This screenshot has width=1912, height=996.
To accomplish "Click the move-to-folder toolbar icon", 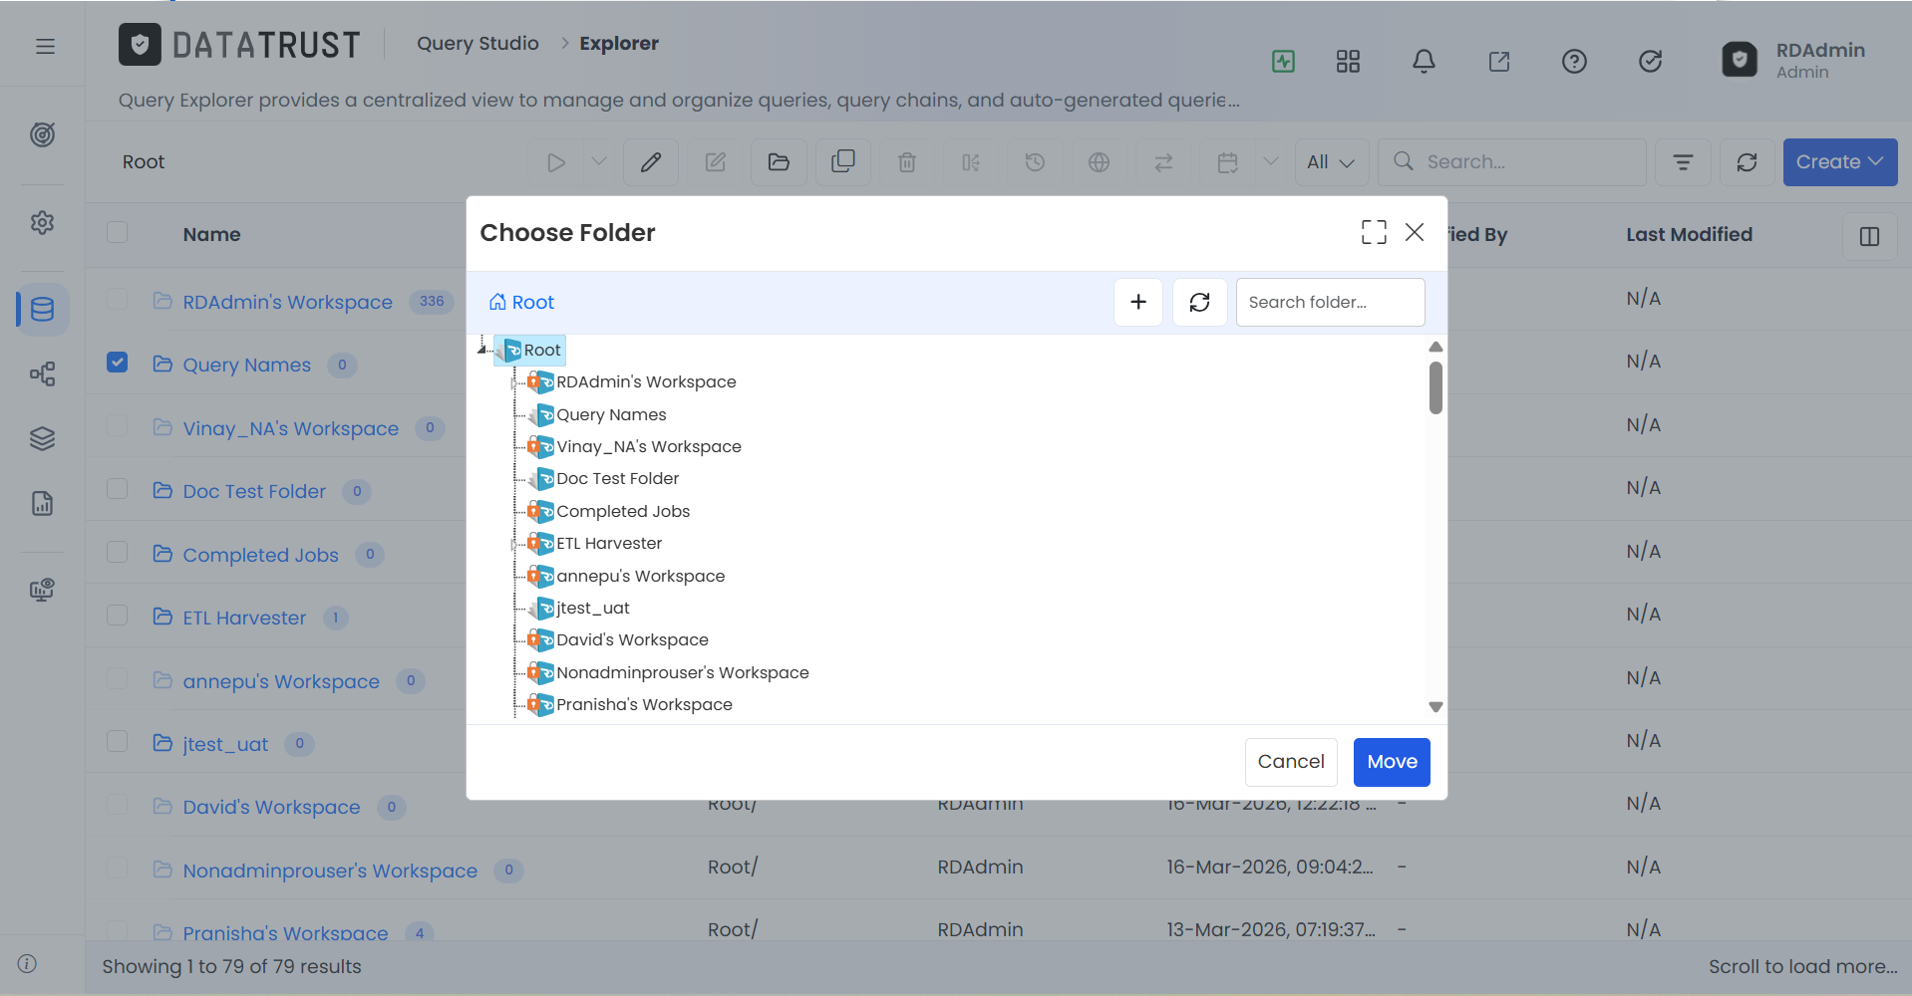I will point(779,162).
